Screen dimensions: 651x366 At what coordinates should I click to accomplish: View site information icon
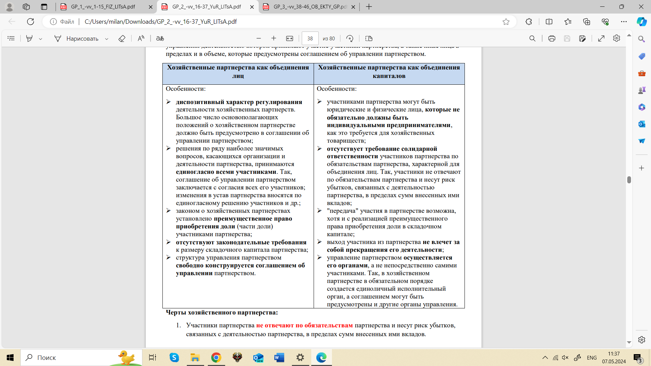(x=53, y=22)
